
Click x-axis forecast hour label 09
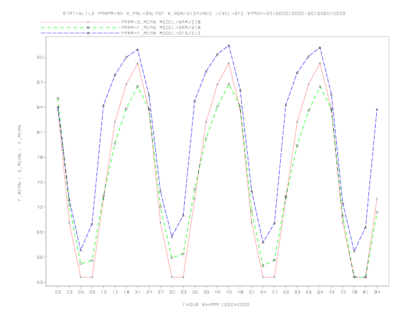92,292
